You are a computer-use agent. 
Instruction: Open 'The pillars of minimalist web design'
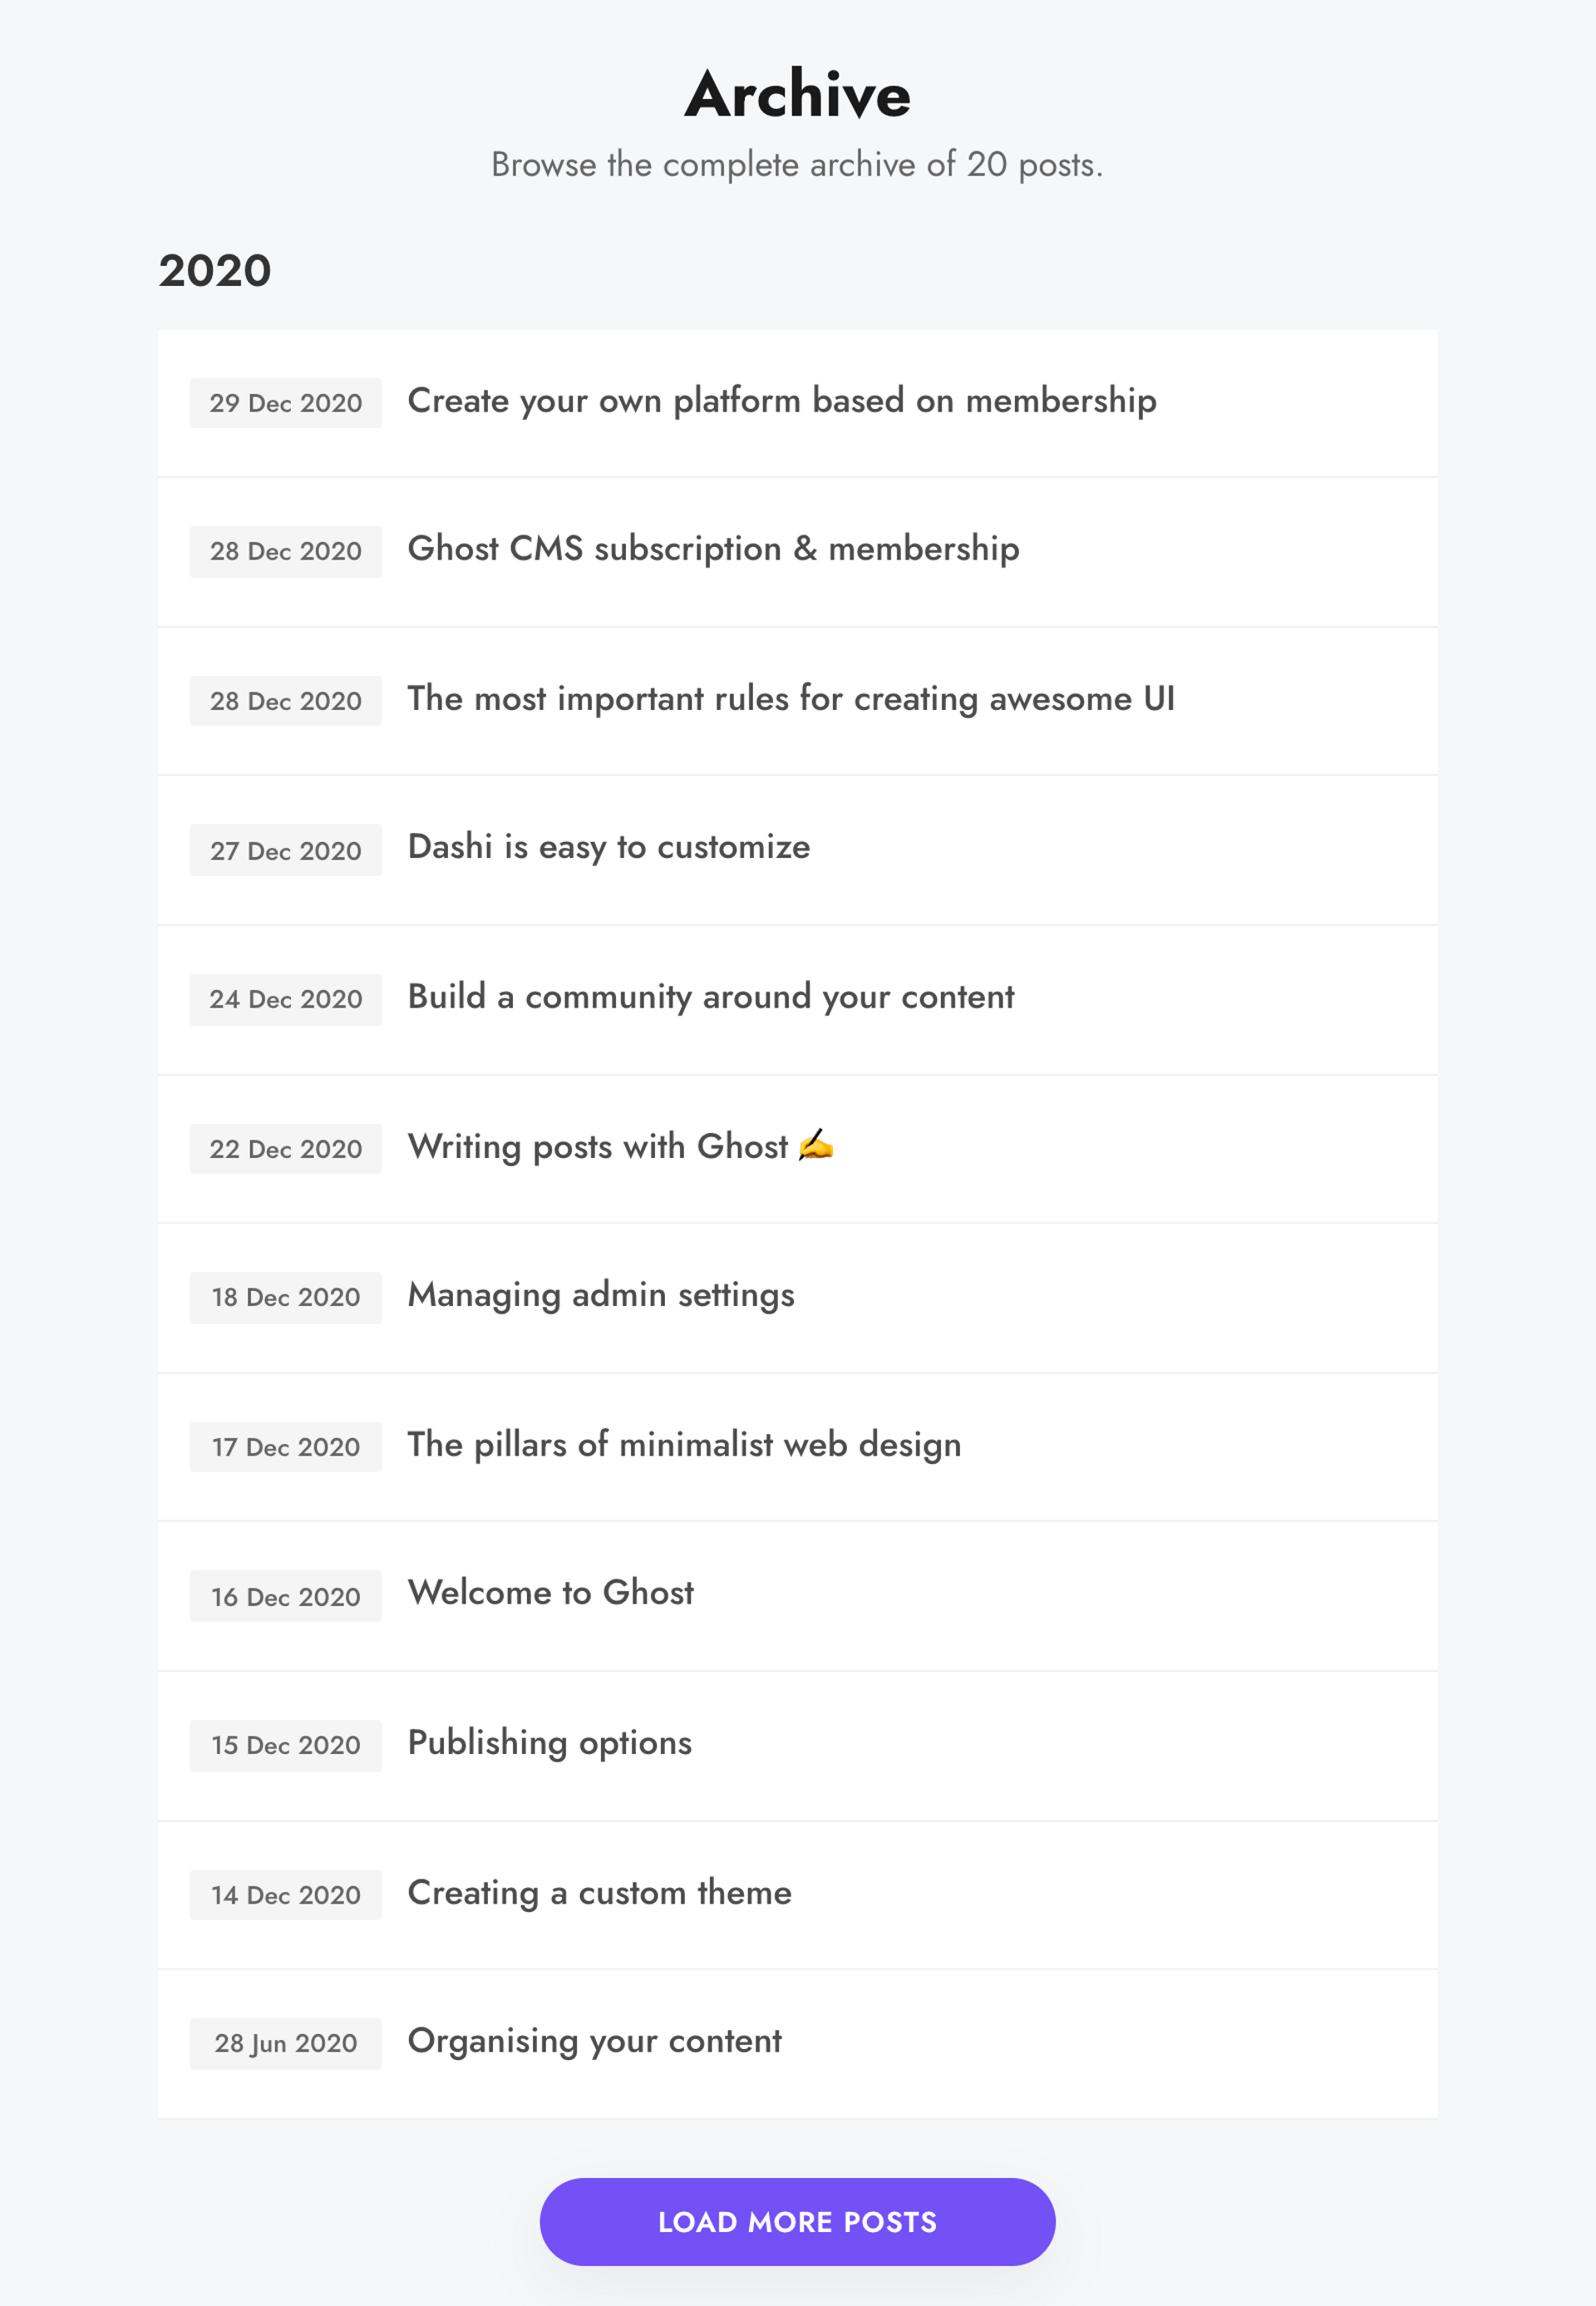(x=685, y=1444)
